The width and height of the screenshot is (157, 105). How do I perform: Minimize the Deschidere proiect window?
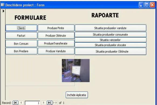[141, 5]
